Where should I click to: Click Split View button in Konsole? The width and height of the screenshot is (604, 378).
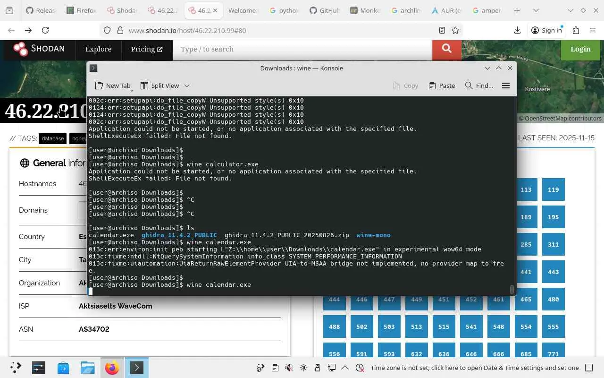(x=160, y=86)
